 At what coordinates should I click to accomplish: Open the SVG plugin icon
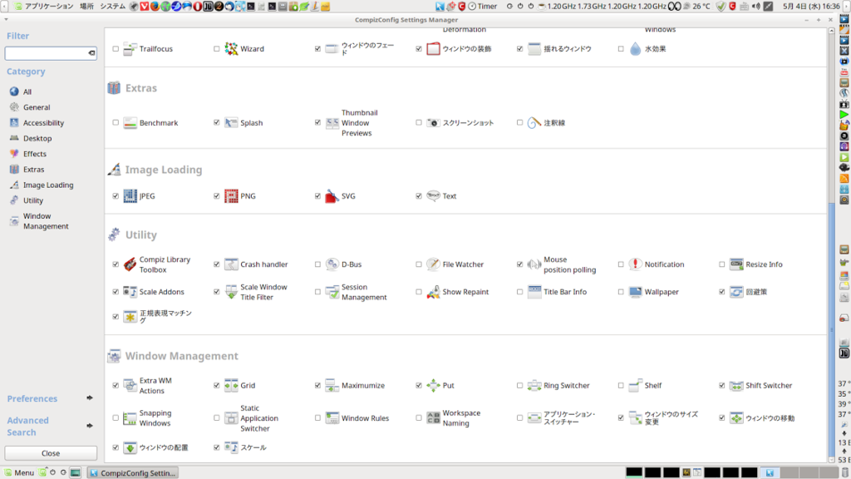coord(332,196)
